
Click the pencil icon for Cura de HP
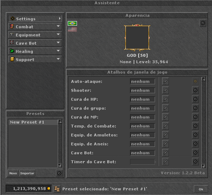click(x=165, y=99)
